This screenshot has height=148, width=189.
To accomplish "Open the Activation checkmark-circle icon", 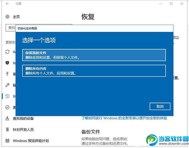I will (7, 107).
